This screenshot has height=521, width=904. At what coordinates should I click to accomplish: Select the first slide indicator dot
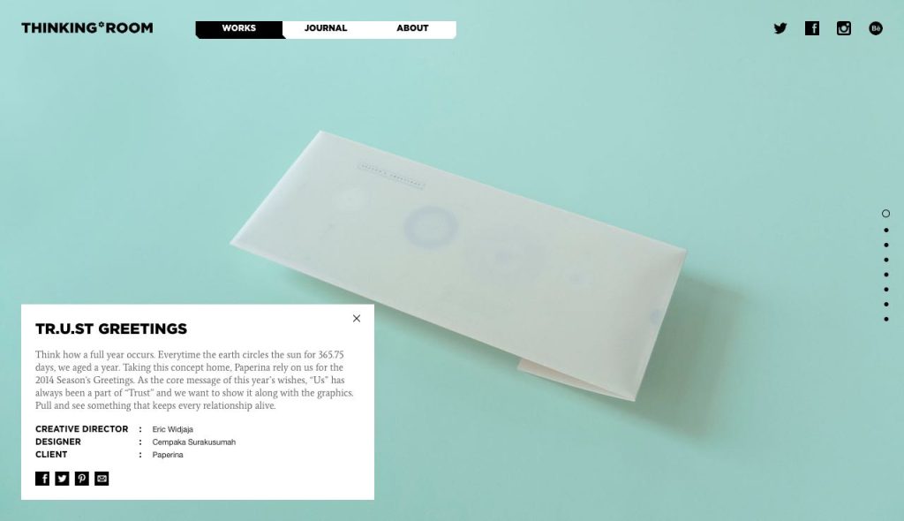pos(885,214)
